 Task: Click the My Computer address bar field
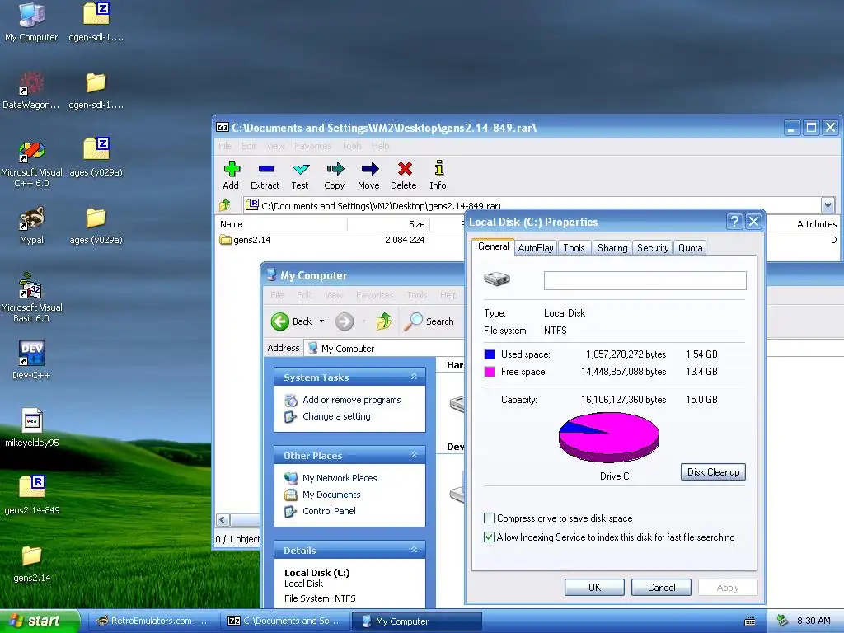coord(385,349)
